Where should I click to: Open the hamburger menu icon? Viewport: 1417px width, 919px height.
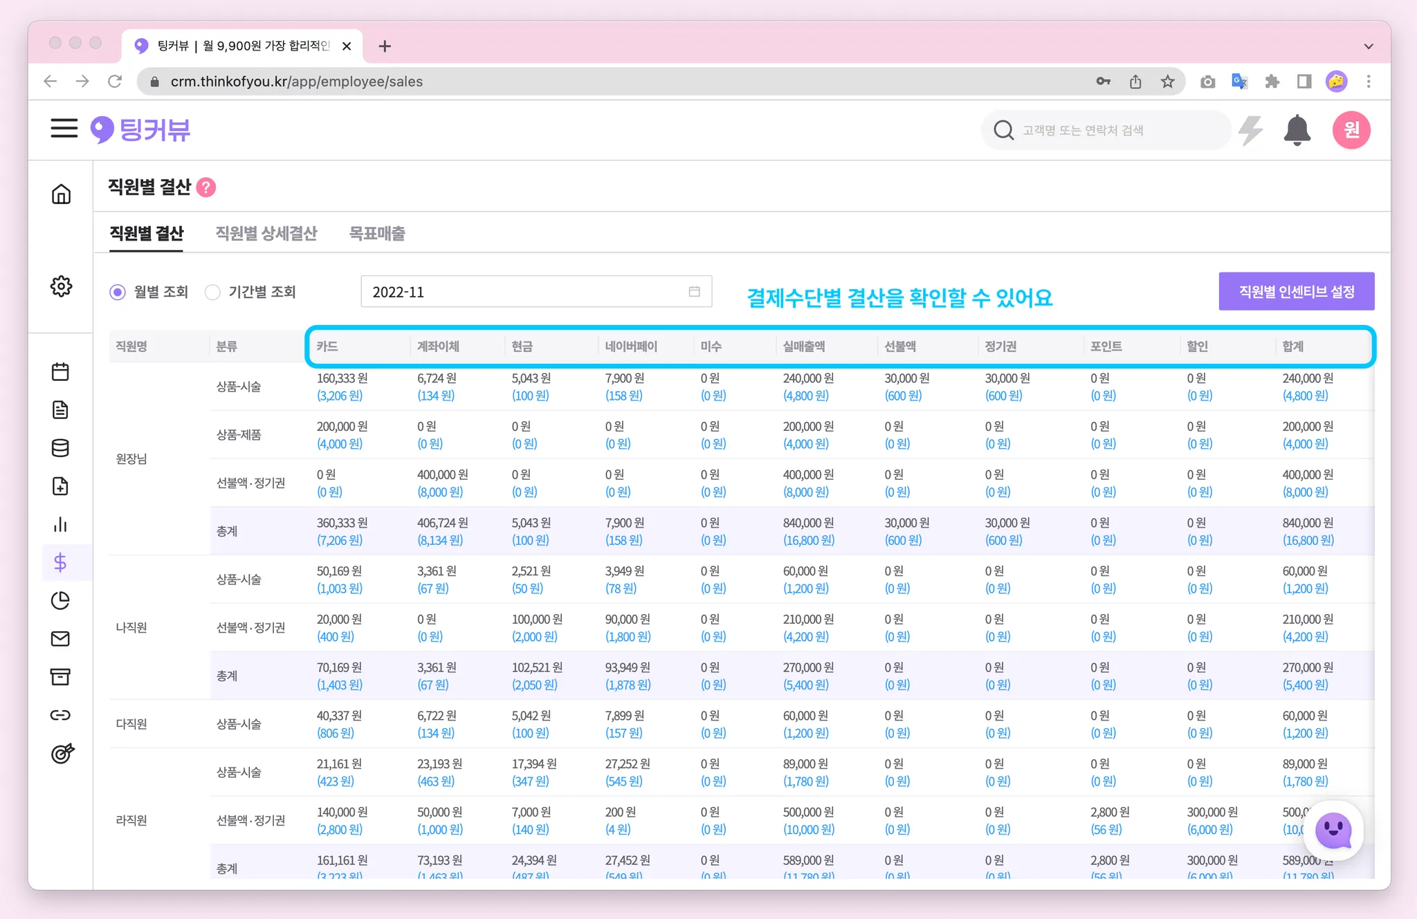pyautogui.click(x=64, y=129)
